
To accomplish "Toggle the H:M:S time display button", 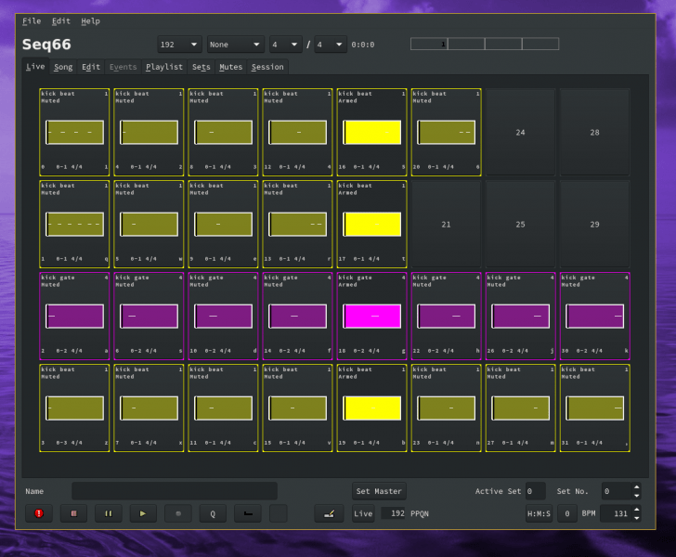I will [539, 513].
